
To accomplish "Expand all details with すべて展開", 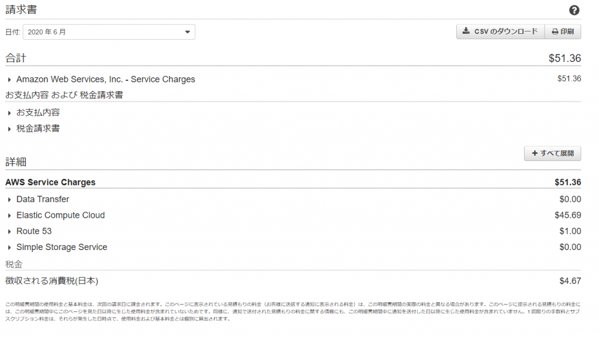I will click(x=552, y=153).
